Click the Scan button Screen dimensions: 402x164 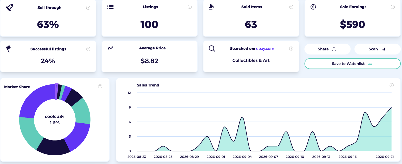tap(377, 49)
